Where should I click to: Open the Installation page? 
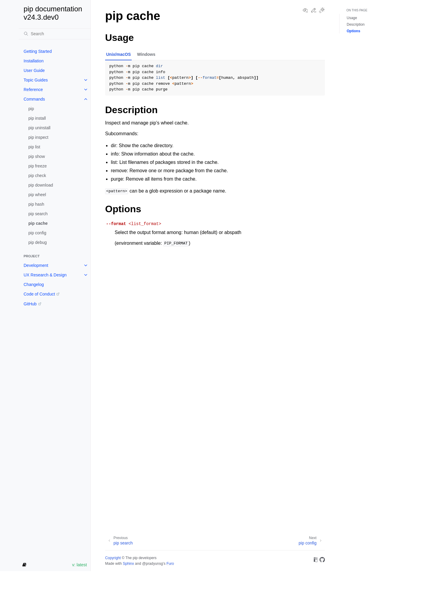click(x=33, y=61)
